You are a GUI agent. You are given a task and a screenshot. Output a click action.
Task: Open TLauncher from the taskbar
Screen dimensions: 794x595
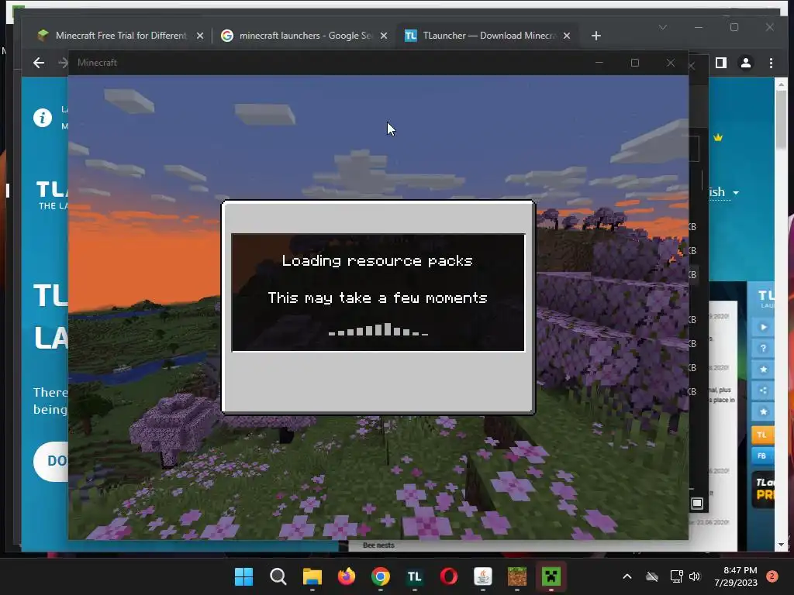pos(414,576)
